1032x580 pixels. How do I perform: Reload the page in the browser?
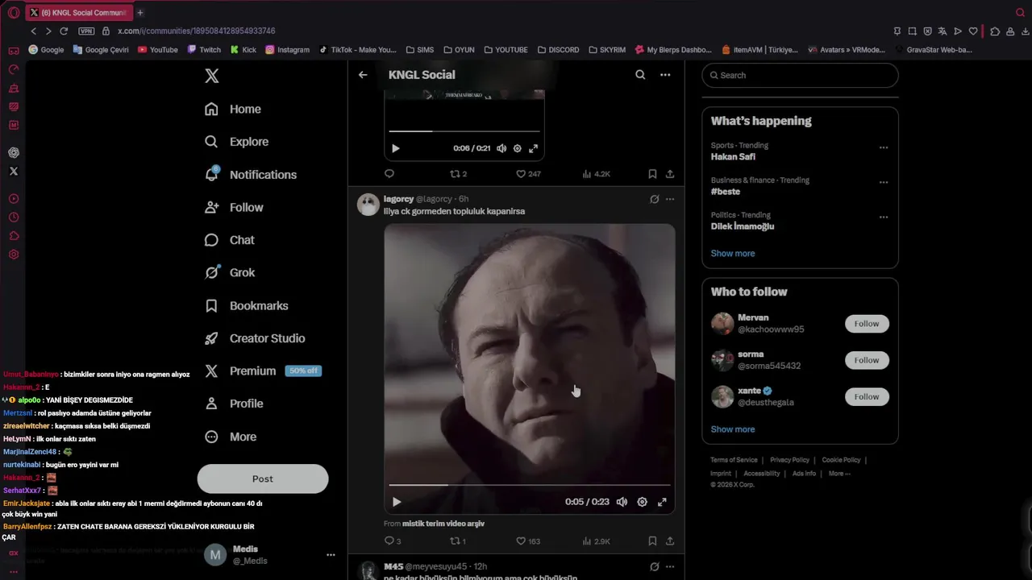coord(64,31)
